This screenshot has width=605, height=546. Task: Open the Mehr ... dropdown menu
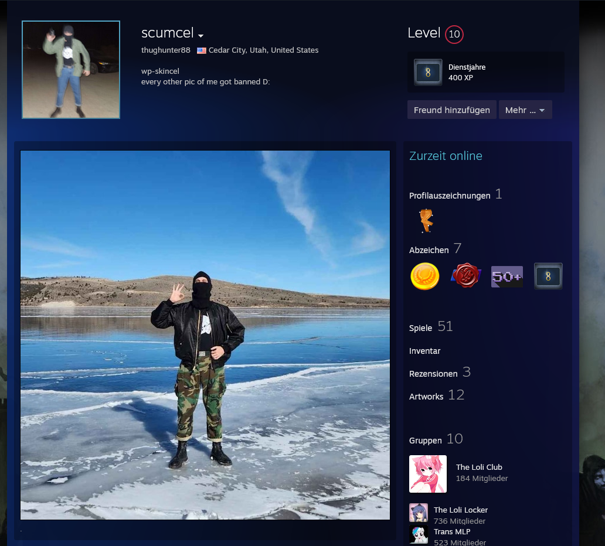(525, 110)
